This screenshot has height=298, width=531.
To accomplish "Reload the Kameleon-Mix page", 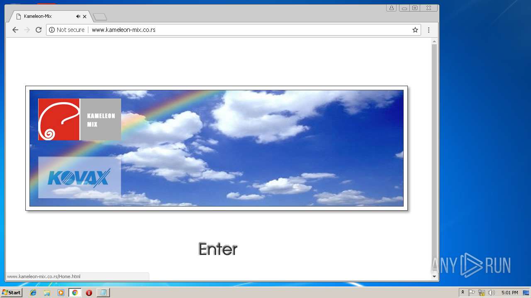I will [x=39, y=30].
